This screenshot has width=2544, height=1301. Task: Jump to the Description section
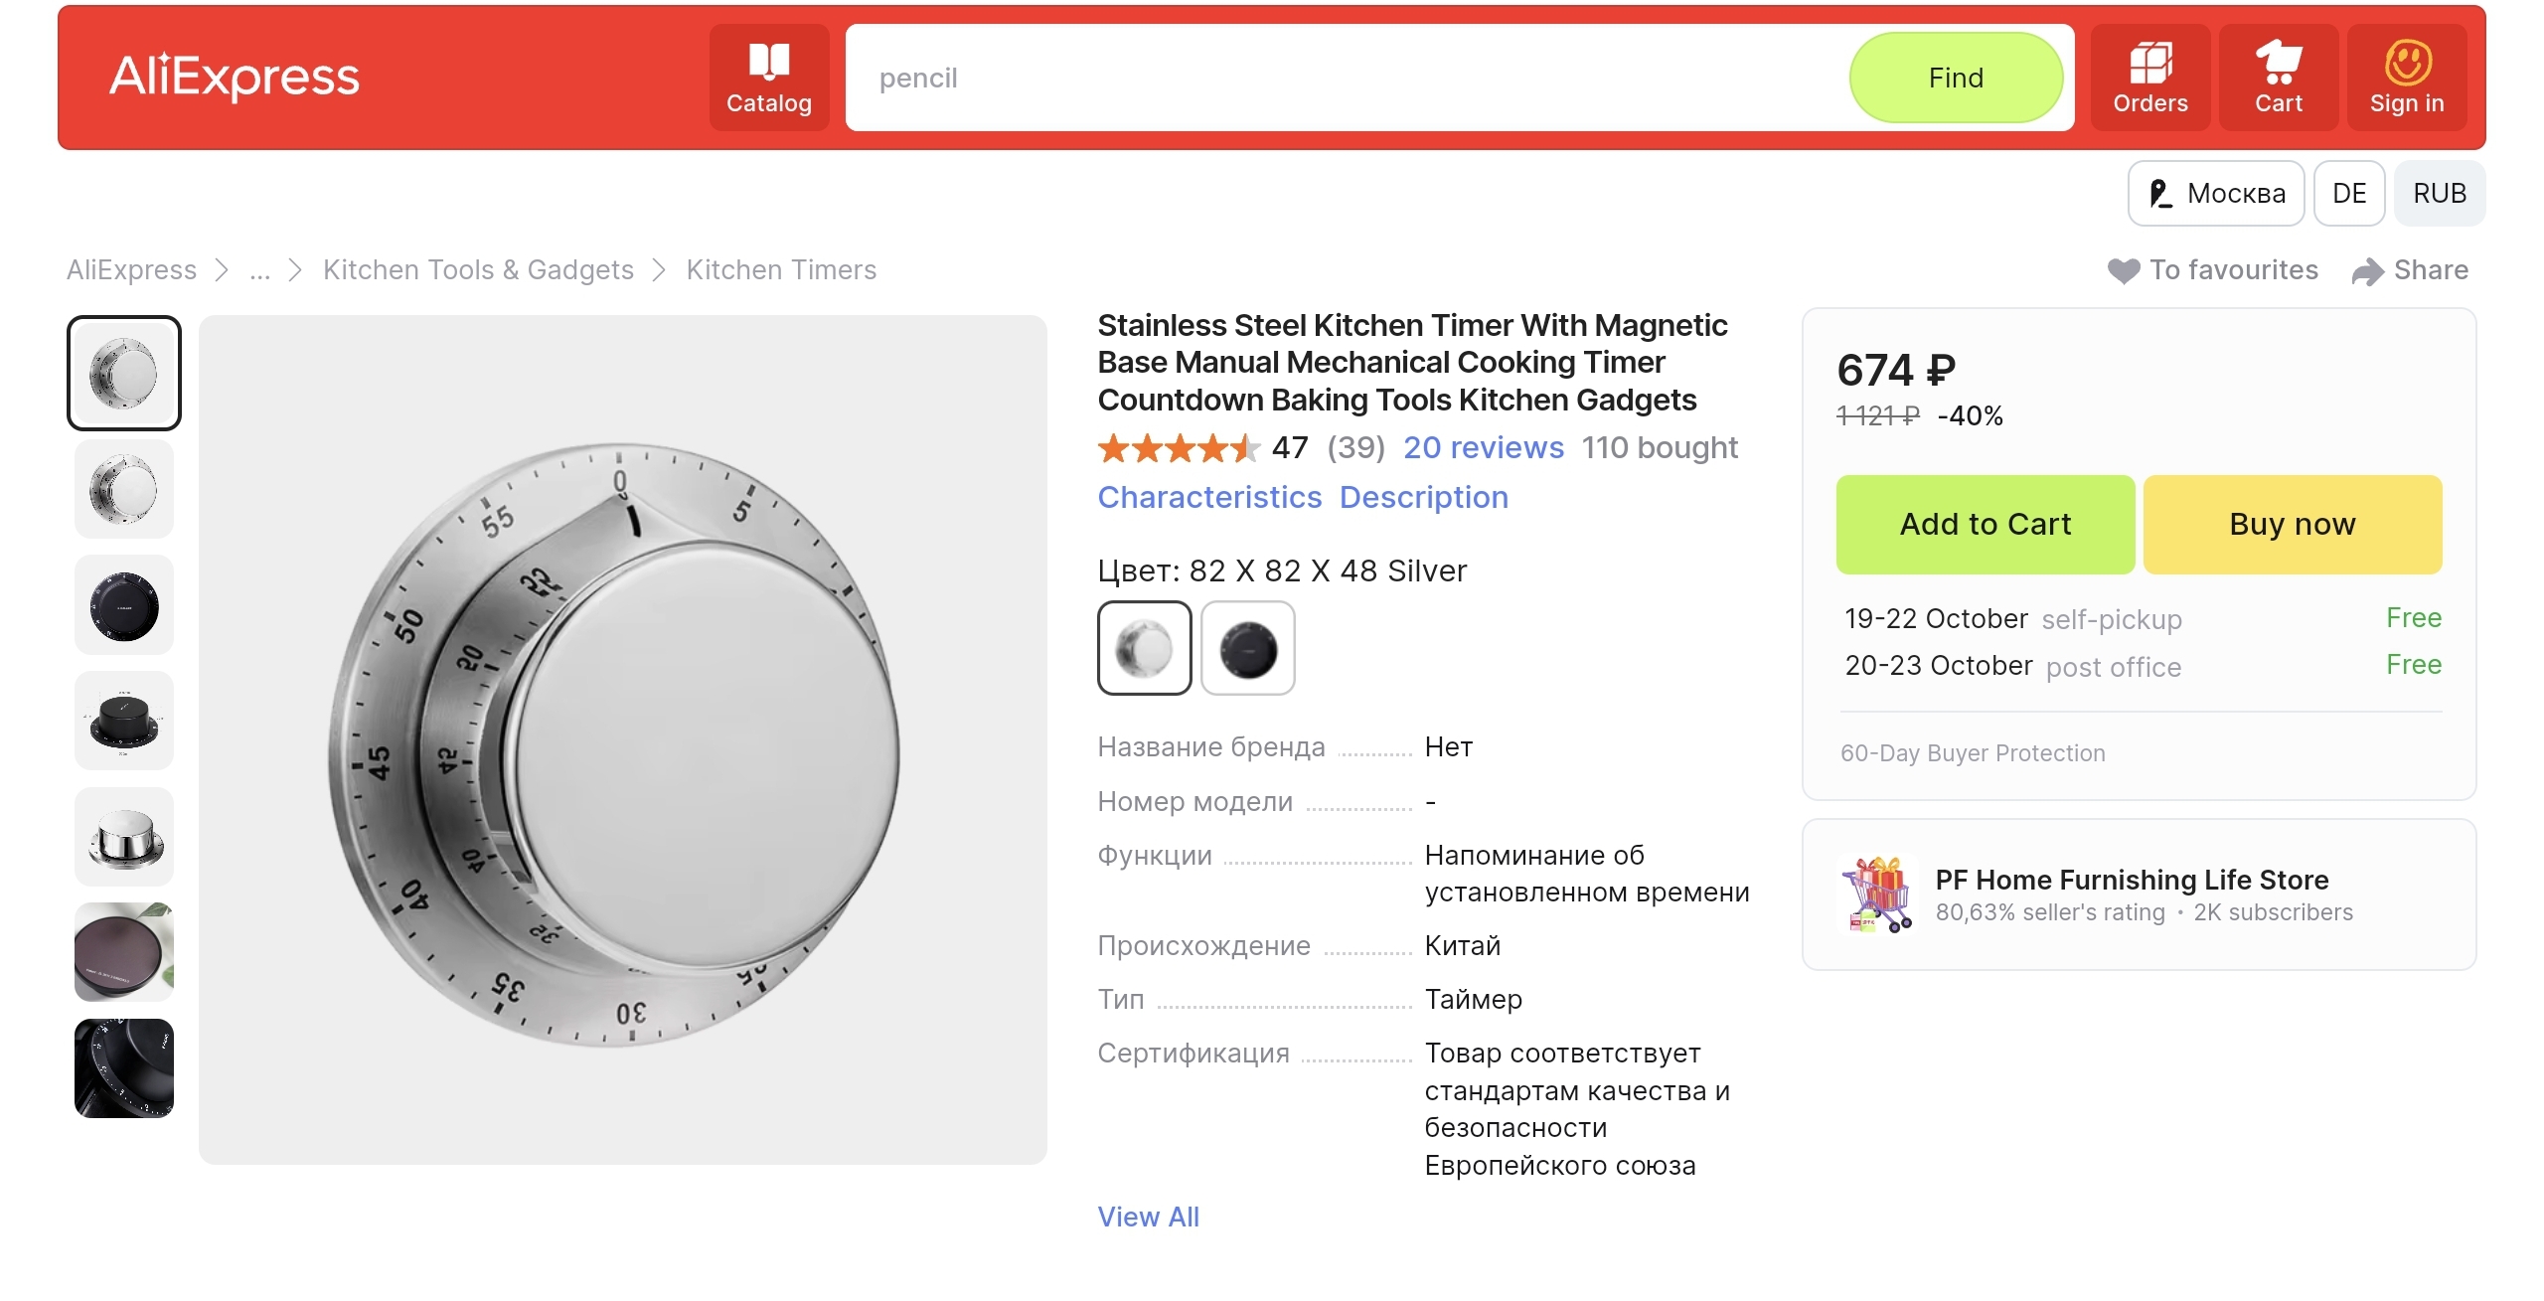tap(1423, 497)
